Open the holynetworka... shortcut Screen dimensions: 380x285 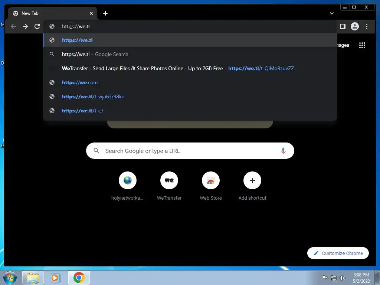[128, 186]
